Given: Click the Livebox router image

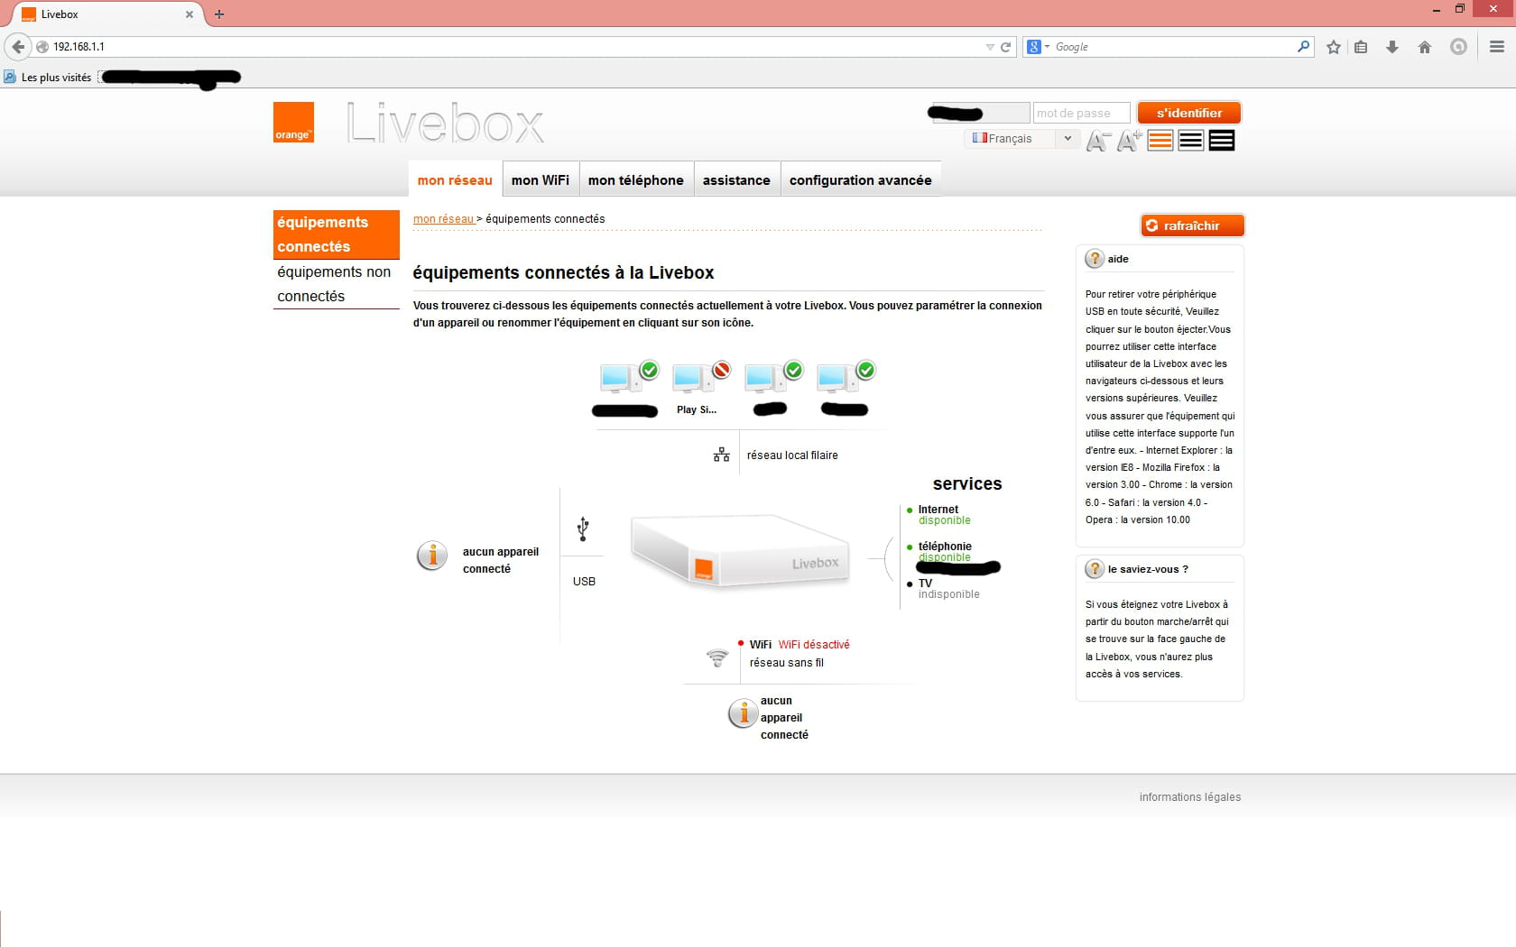Looking at the screenshot, I should coord(740,551).
